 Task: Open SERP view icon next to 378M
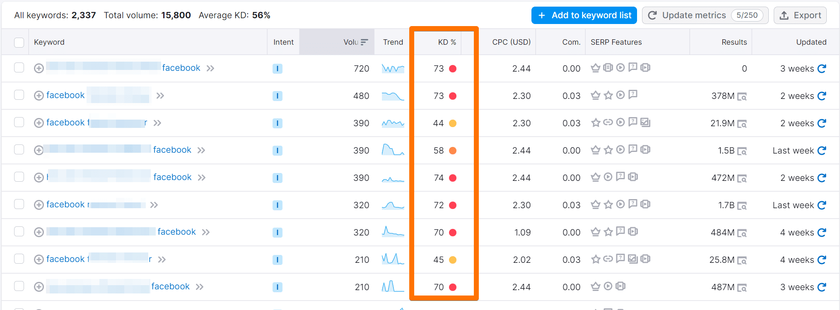point(742,96)
